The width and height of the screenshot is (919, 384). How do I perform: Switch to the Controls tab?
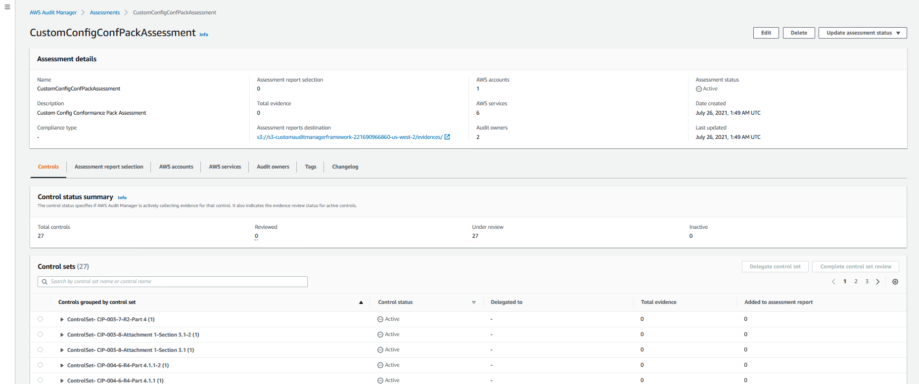coord(48,167)
